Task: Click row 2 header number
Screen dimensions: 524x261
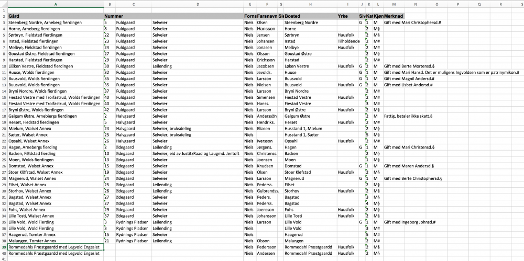Action: 4,16
